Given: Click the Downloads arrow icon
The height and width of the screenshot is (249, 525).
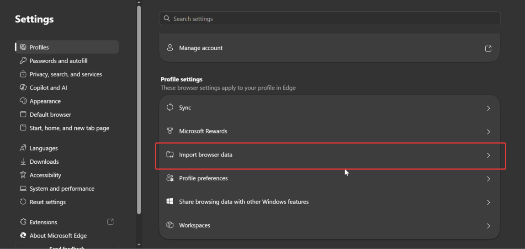Looking at the screenshot, I should point(23,161).
